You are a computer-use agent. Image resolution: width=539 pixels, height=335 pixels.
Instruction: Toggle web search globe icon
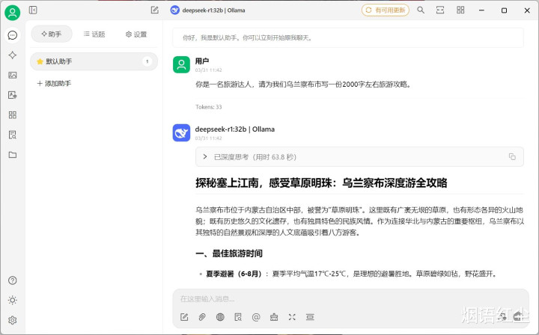[220, 317]
